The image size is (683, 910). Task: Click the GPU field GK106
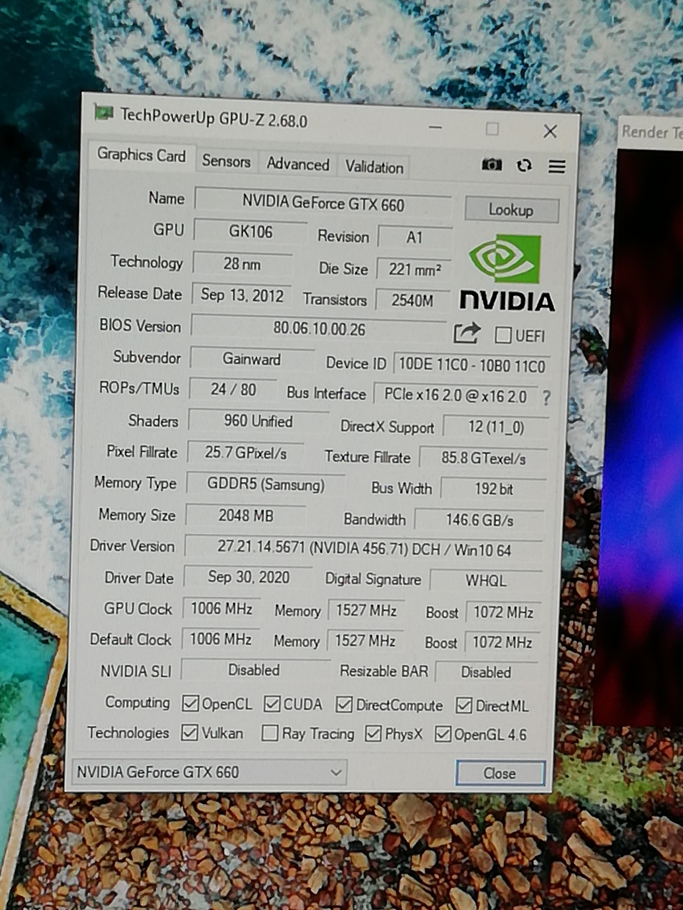coord(251,232)
